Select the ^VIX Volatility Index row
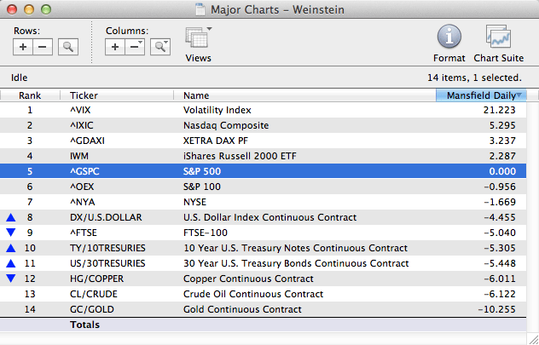539x345 pixels. click(256, 110)
